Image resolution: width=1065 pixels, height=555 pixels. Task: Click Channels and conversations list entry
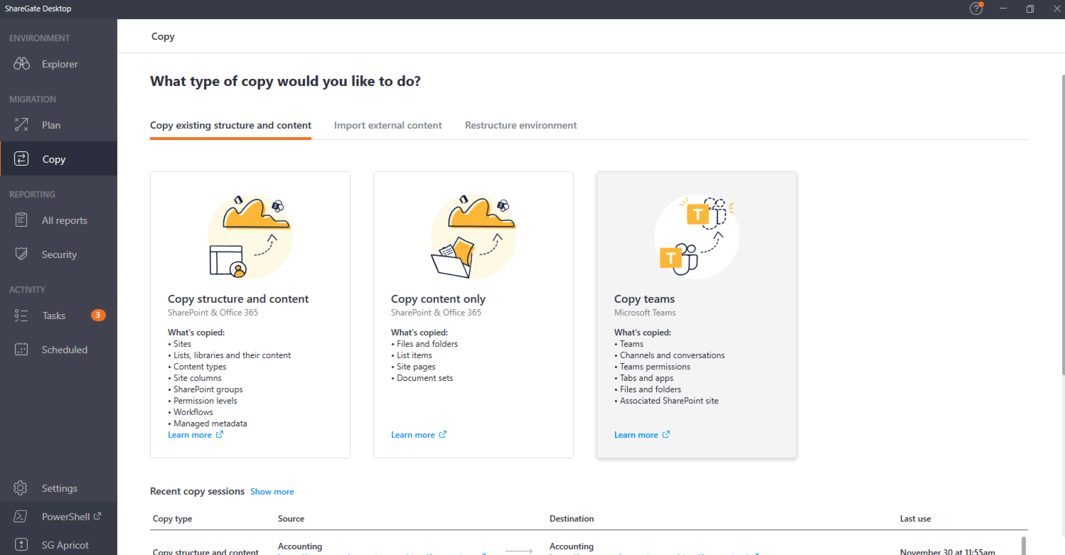672,355
